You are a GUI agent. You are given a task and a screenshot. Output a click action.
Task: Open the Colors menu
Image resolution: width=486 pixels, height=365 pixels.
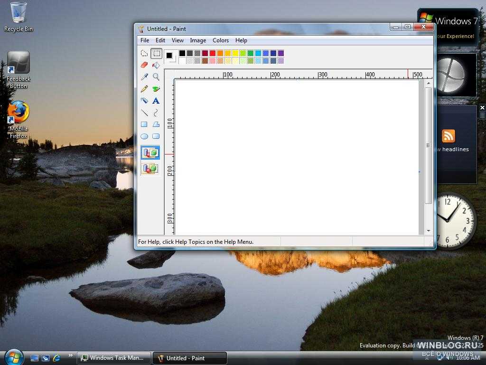221,40
